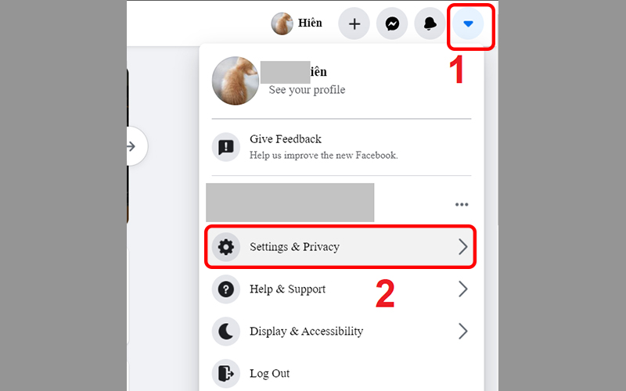The height and width of the screenshot is (391, 626).
Task: Select Settings & Privacy menu item
Action: coord(340,247)
